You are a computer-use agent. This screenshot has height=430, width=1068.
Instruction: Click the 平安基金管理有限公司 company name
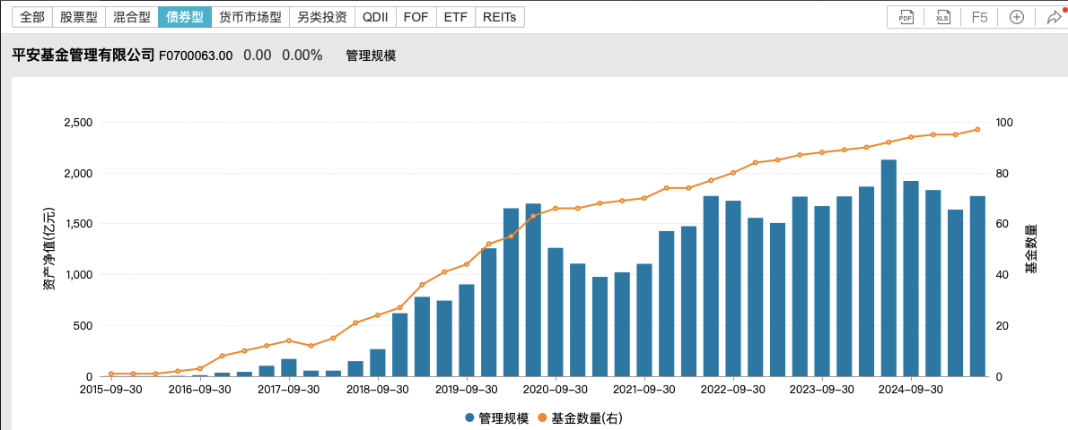click(x=83, y=56)
